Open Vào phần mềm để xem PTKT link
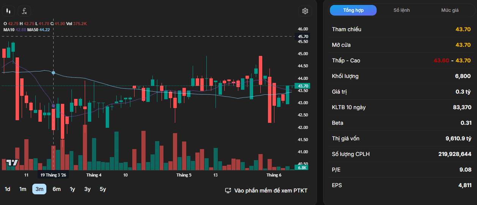477x205 pixels. (271, 191)
